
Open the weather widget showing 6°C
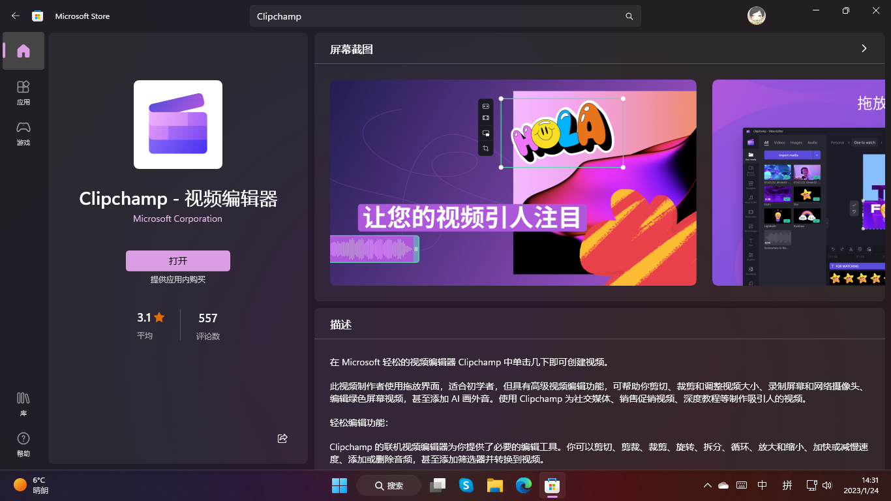pos(31,485)
